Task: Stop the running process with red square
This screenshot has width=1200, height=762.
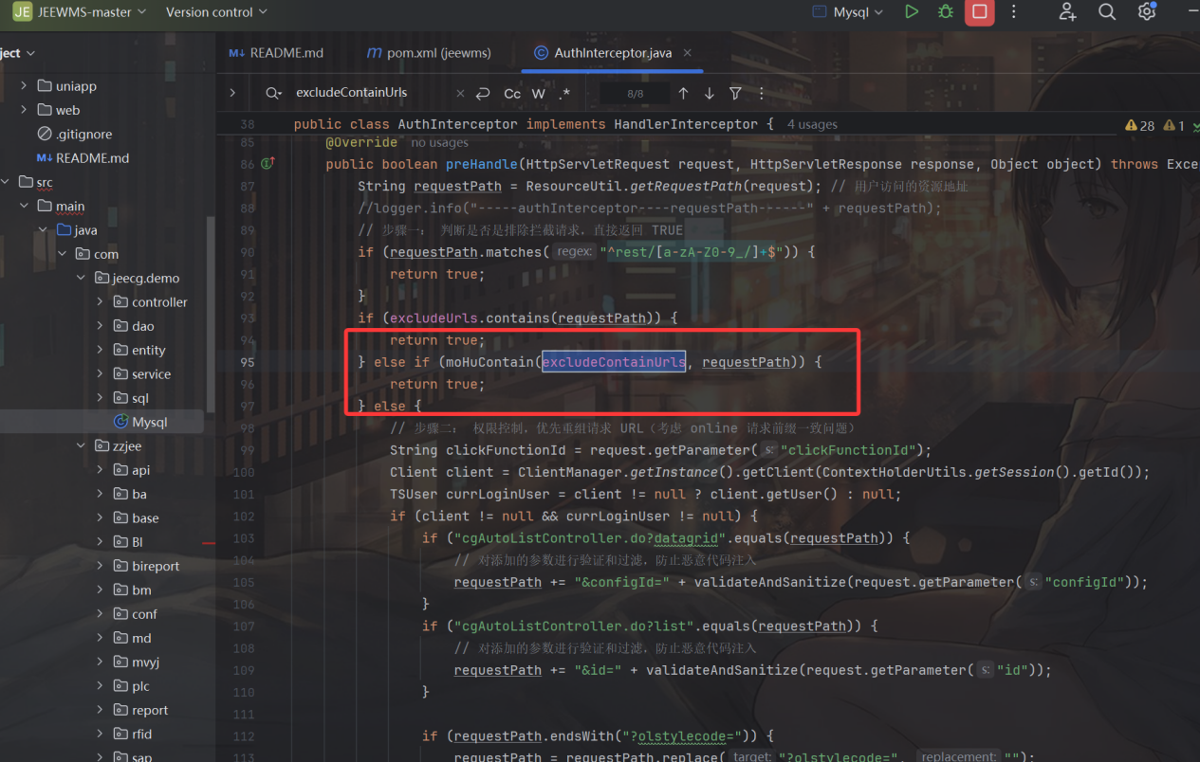Action: [x=979, y=12]
